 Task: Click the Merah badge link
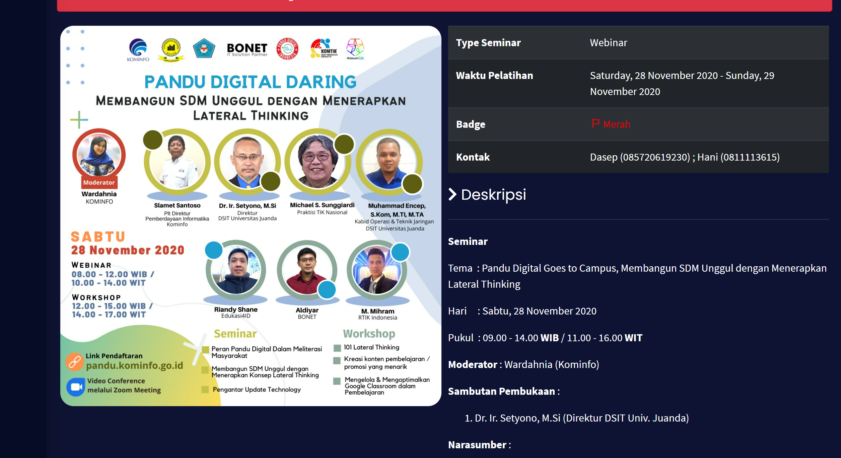click(616, 124)
